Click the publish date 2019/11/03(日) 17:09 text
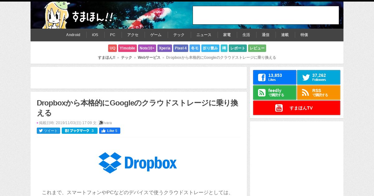This screenshot has width=374, height=196. point(74,123)
